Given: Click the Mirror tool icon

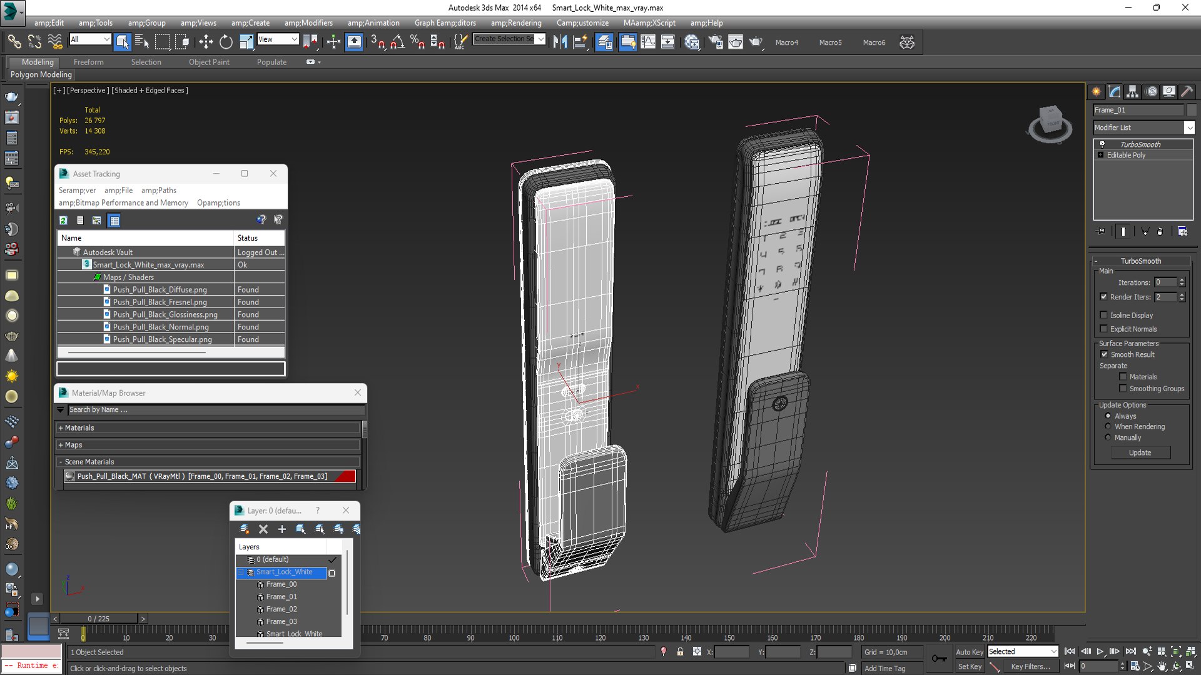Looking at the screenshot, I should pos(560,42).
